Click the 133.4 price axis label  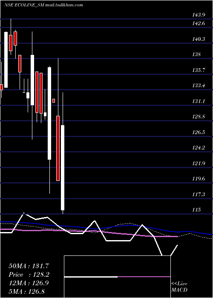pyautogui.click(x=199, y=86)
